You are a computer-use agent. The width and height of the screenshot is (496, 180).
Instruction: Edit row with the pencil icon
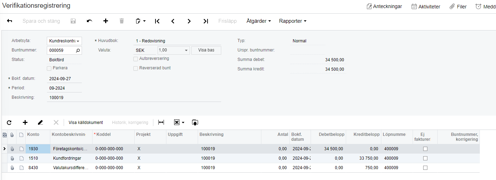pyautogui.click(x=40, y=123)
